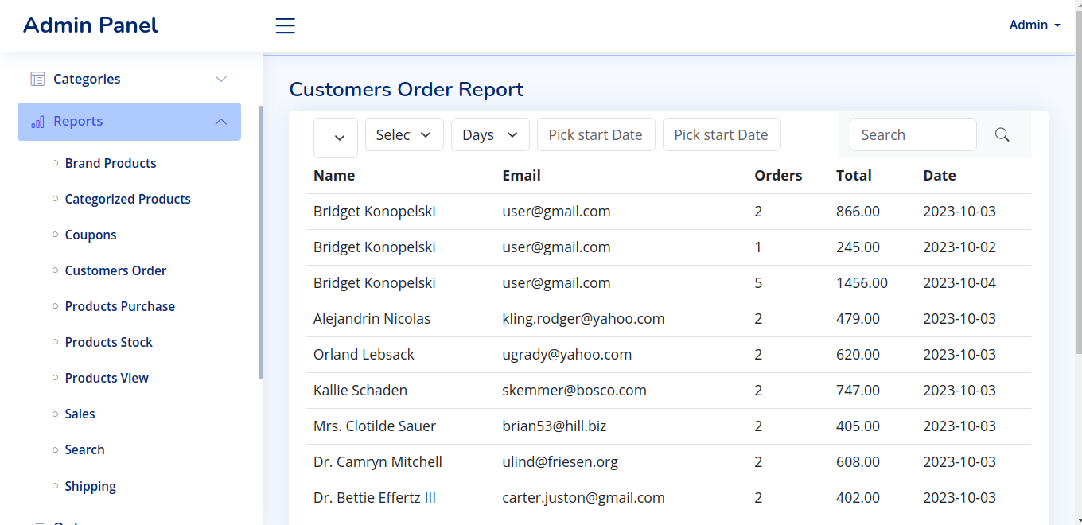Click inside the Search input box
Image resolution: width=1082 pixels, height=525 pixels.
[913, 134]
